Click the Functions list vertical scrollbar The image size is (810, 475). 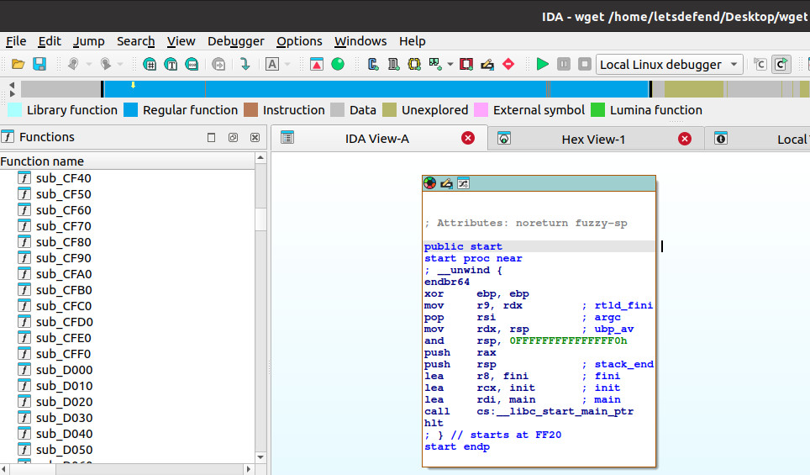tap(260, 220)
